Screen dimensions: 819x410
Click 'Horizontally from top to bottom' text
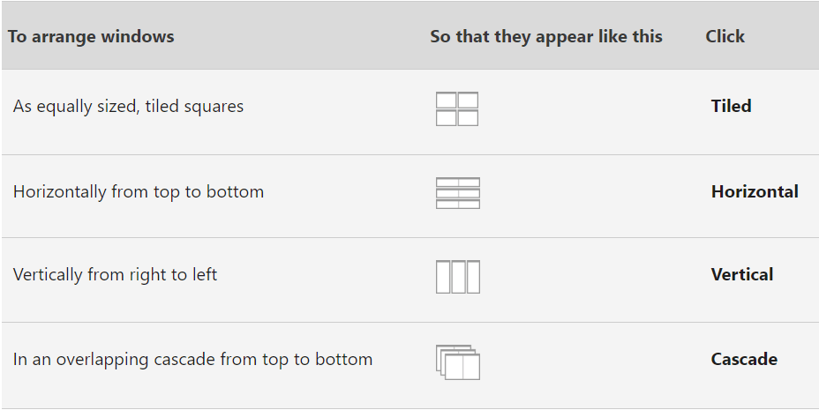click(138, 192)
